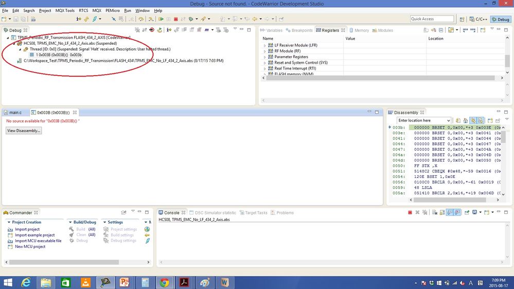Image resolution: width=514 pixels, height=289 pixels.
Task: Open Google Chrome from the taskbar
Action: click(164, 282)
